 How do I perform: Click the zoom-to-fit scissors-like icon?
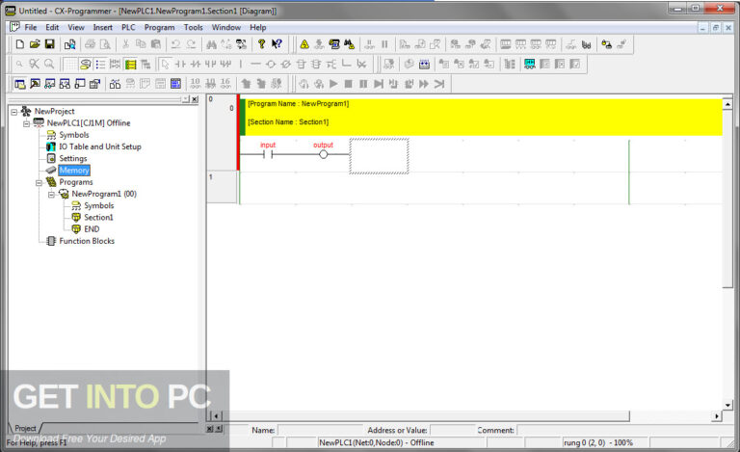[34, 65]
